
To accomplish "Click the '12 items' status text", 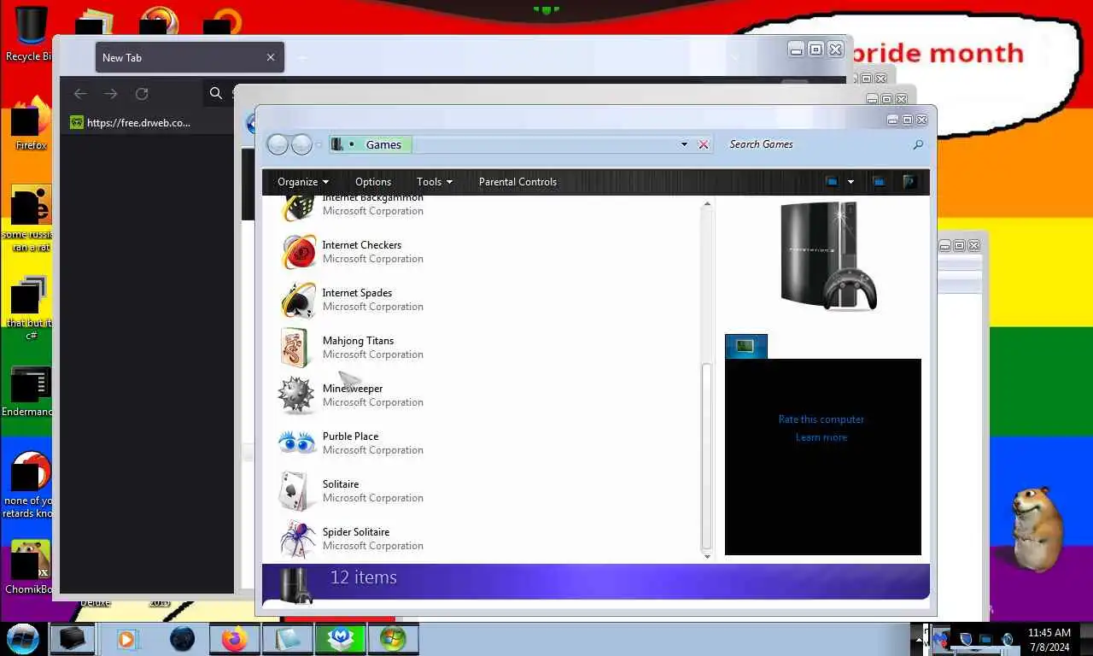I will pyautogui.click(x=364, y=577).
